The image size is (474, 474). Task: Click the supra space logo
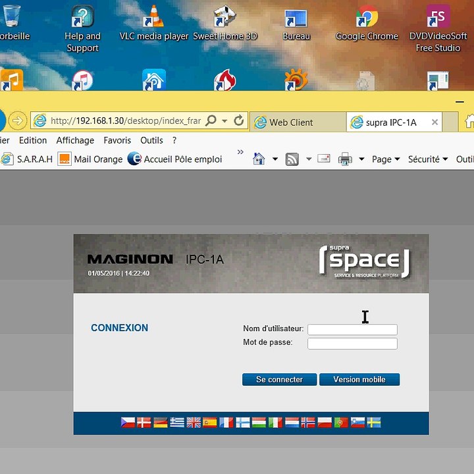365,261
